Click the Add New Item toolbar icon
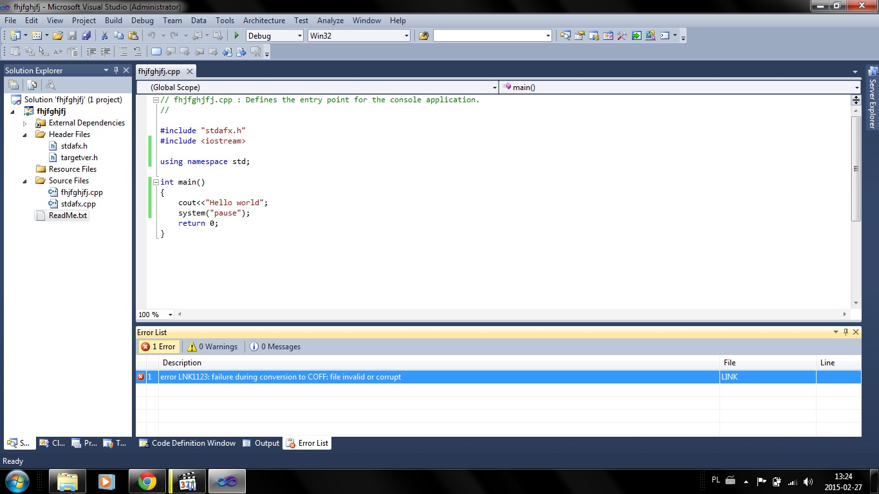The width and height of the screenshot is (879, 494). (x=36, y=35)
